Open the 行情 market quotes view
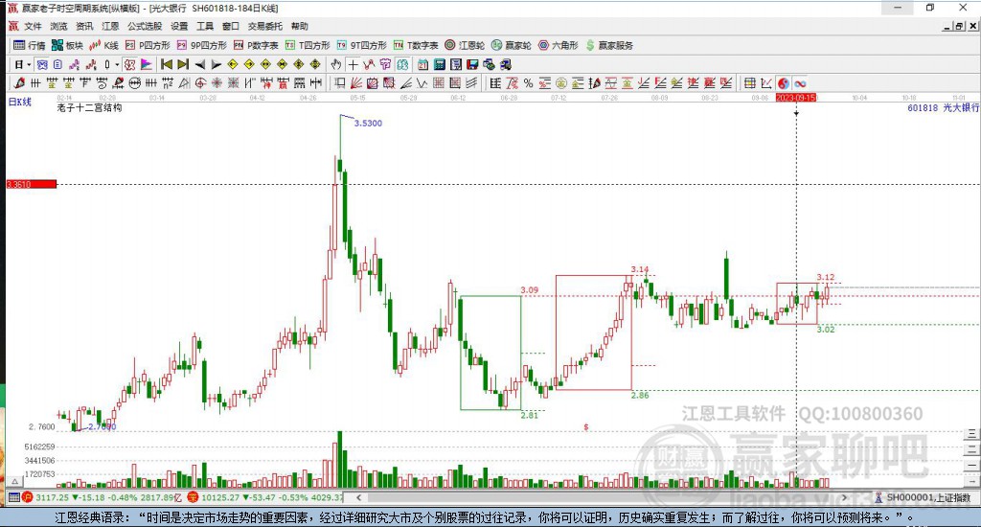This screenshot has height=527, width=981. coord(30,45)
